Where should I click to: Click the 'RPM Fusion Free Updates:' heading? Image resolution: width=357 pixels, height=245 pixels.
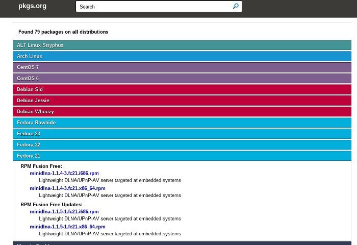pyautogui.click(x=52, y=205)
